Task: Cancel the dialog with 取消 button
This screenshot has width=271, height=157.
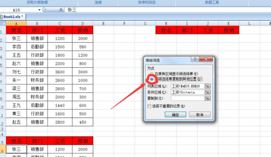Action: coord(200,115)
